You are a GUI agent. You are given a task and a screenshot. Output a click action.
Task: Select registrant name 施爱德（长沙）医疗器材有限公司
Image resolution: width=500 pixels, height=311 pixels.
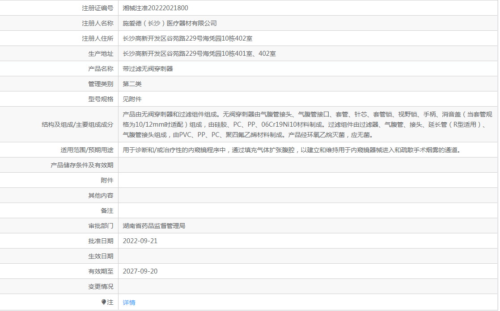[169, 23]
